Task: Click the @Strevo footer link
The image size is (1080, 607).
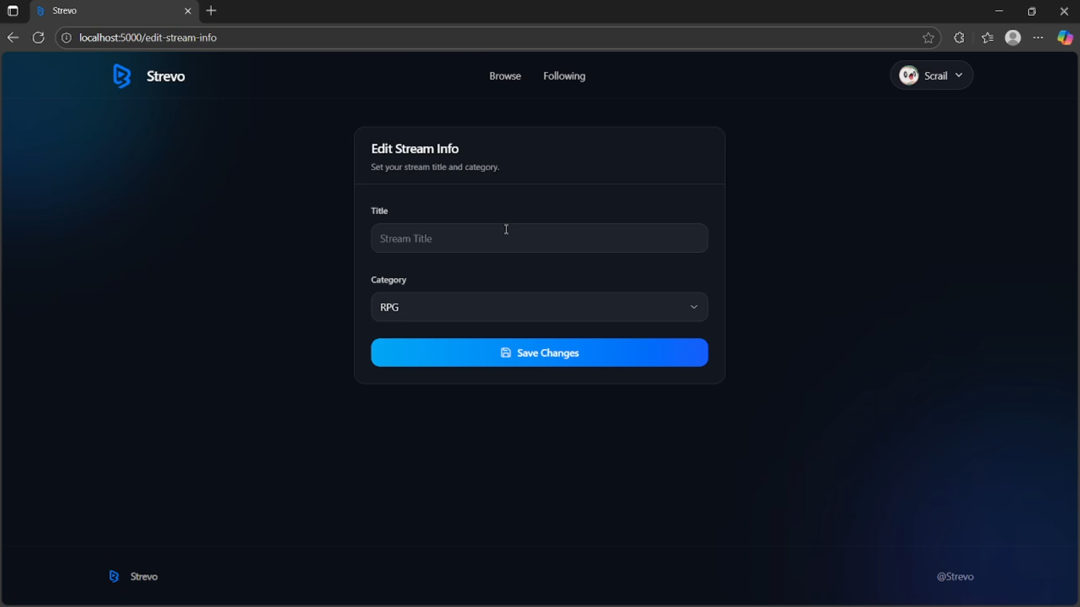Action: coord(954,576)
